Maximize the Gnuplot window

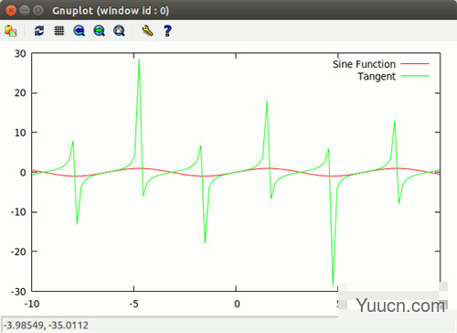pyautogui.click(x=37, y=10)
